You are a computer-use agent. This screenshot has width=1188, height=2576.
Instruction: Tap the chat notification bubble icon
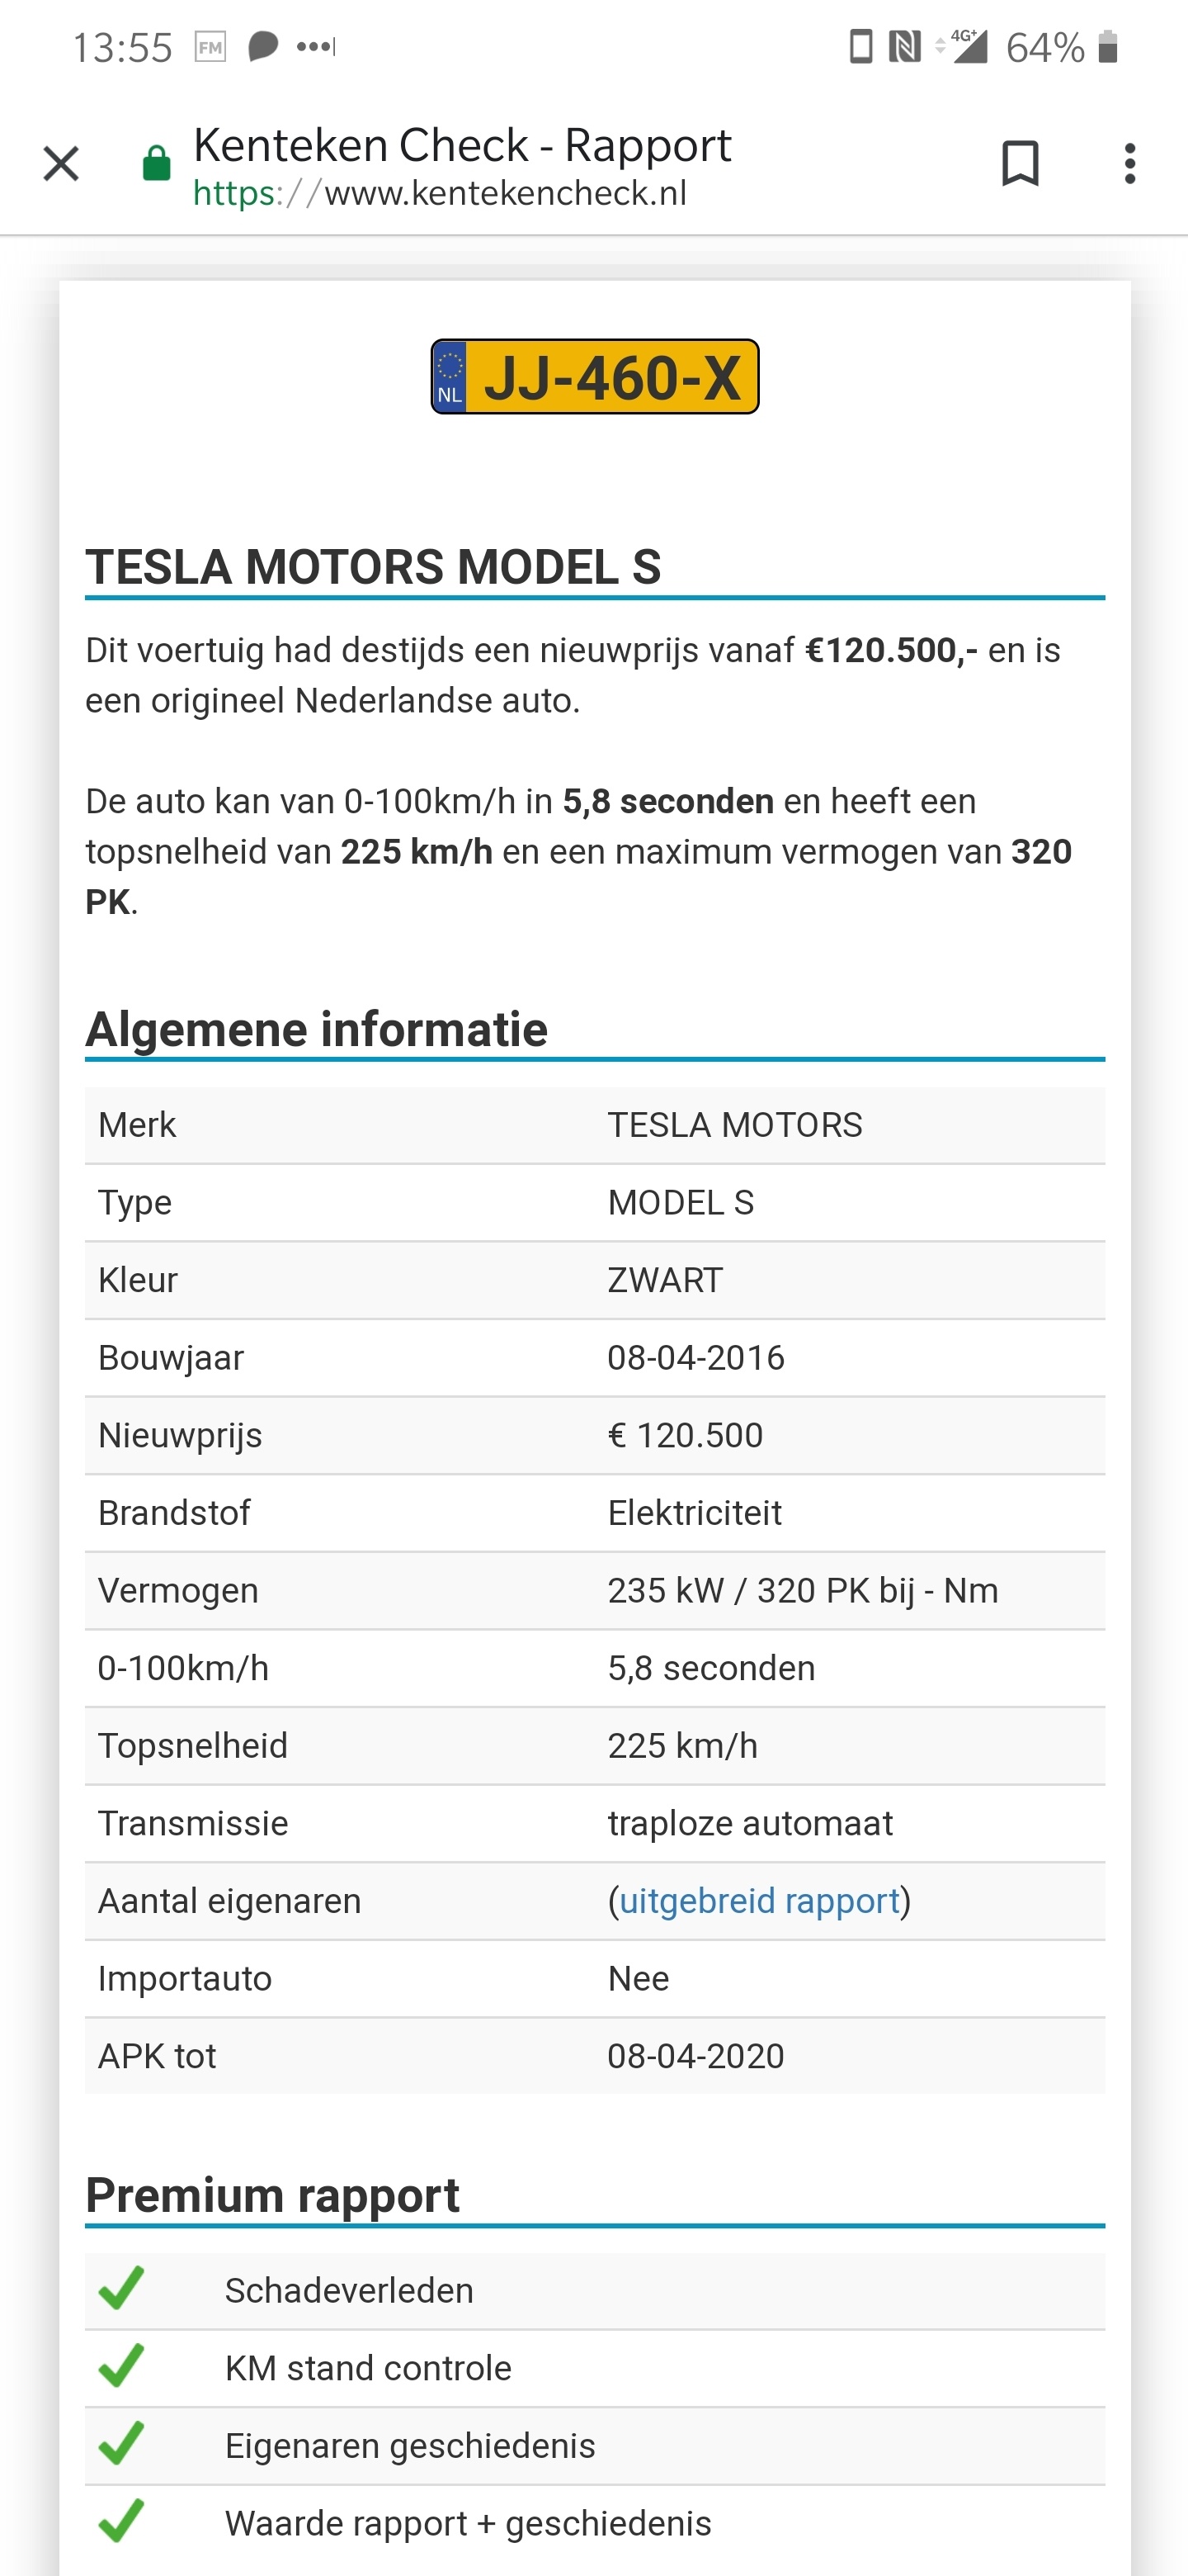pyautogui.click(x=262, y=47)
